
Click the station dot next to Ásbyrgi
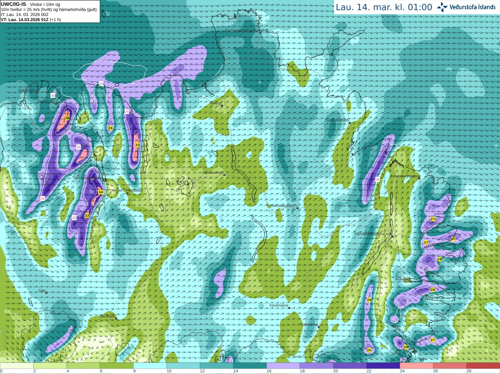(221, 106)
